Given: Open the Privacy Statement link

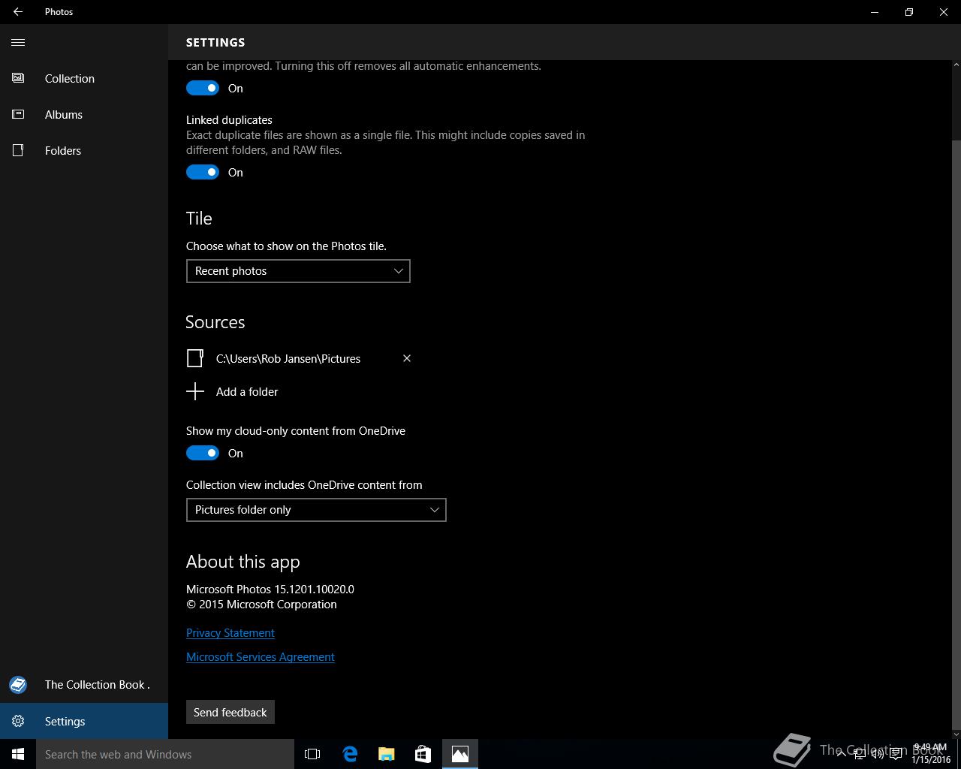Looking at the screenshot, I should [x=230, y=633].
